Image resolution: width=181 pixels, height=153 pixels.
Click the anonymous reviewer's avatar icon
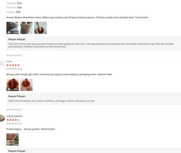coord(2,64)
